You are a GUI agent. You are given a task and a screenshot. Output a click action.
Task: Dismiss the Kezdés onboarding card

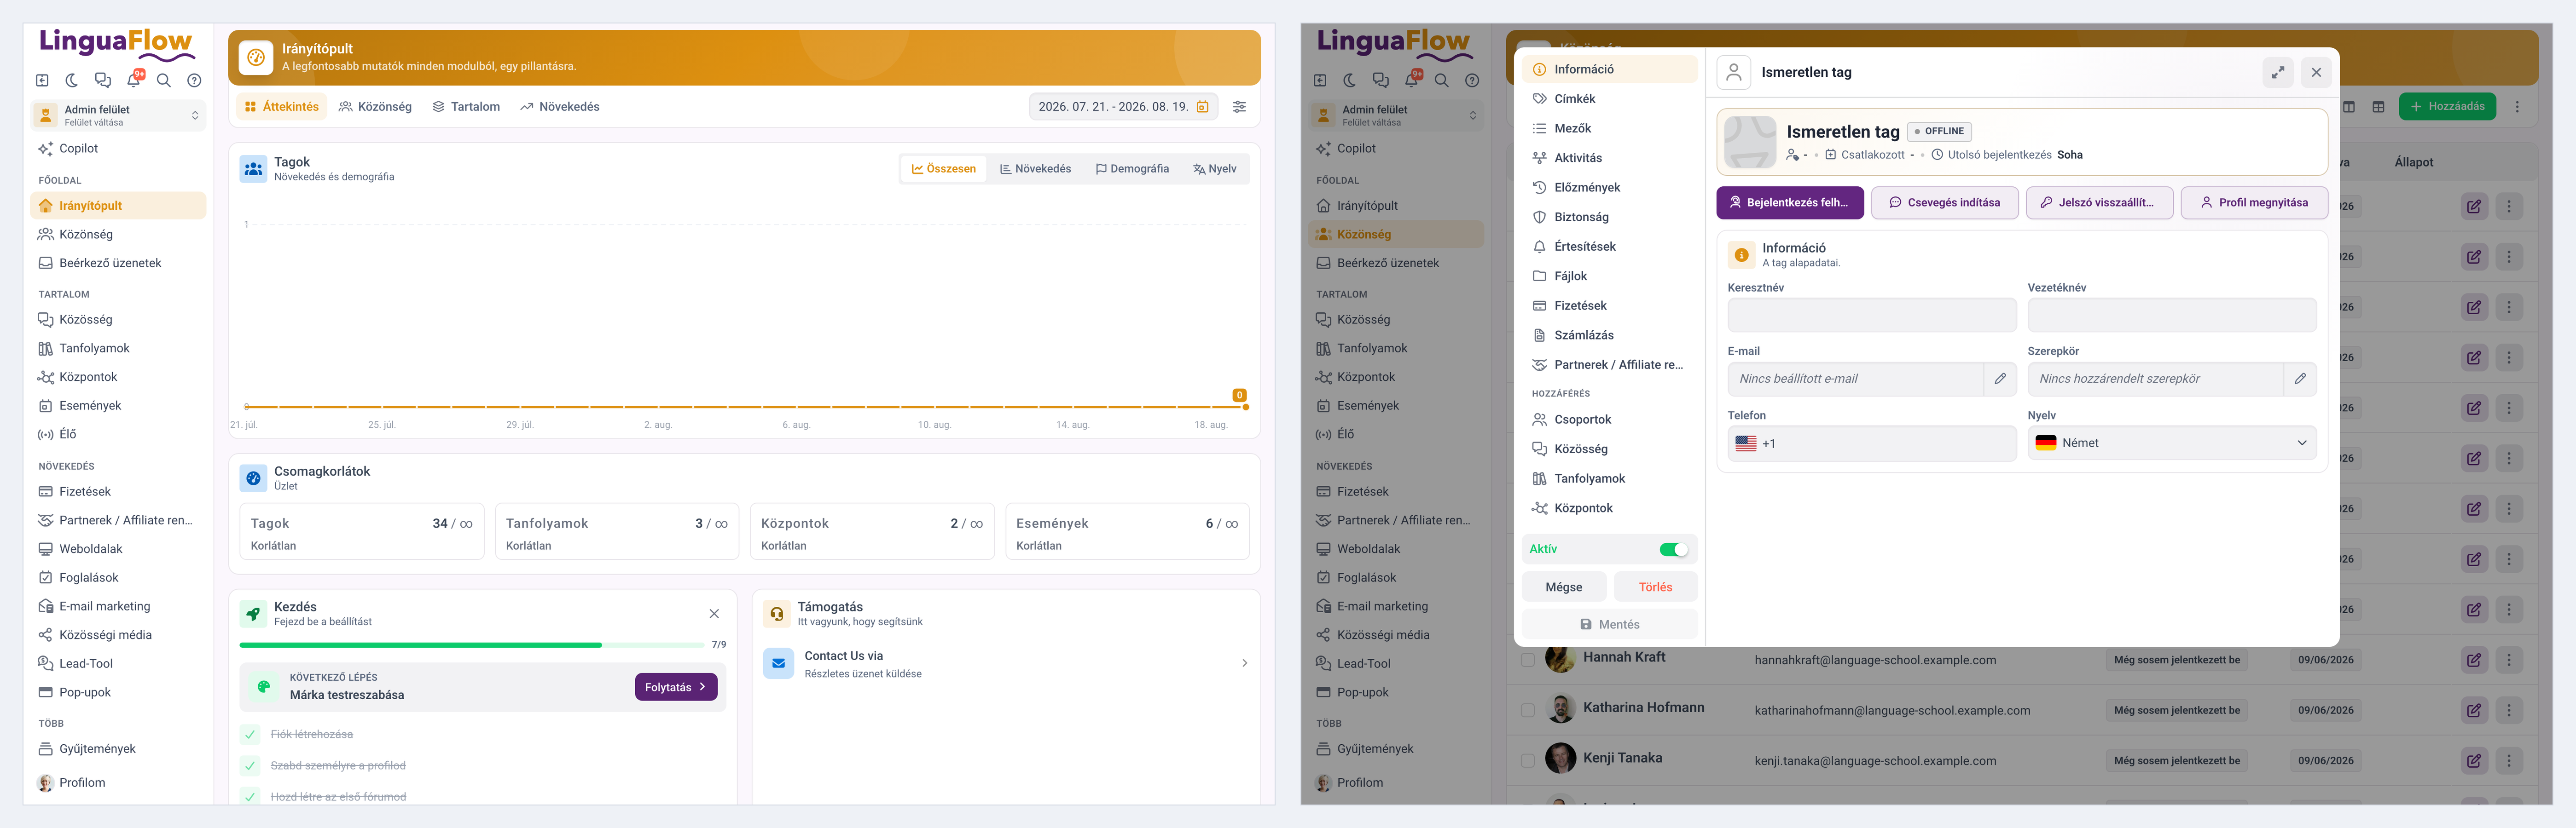tap(714, 613)
